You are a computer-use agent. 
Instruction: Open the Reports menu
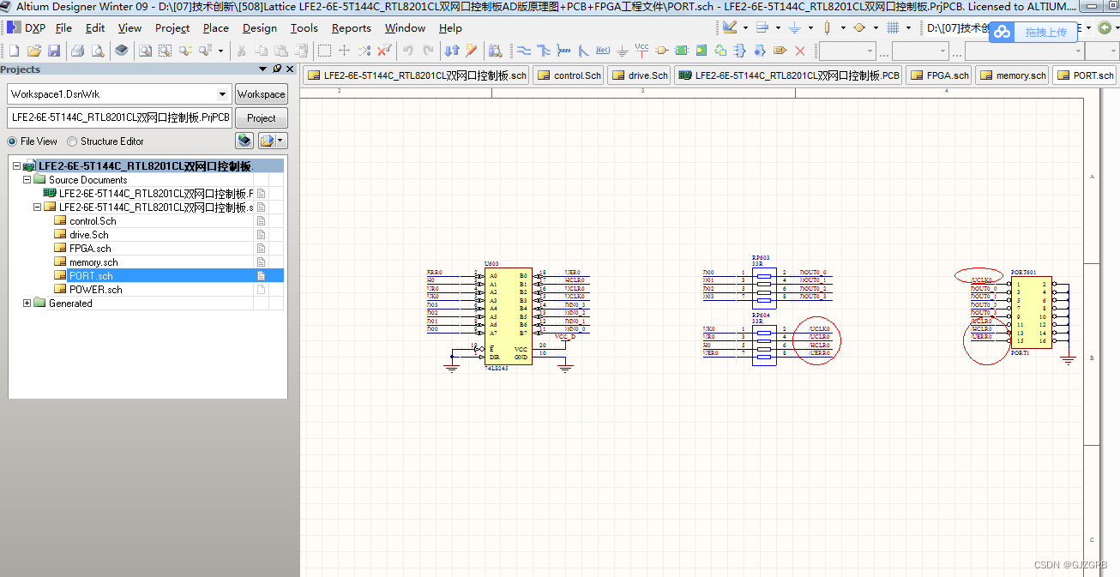pyautogui.click(x=352, y=27)
